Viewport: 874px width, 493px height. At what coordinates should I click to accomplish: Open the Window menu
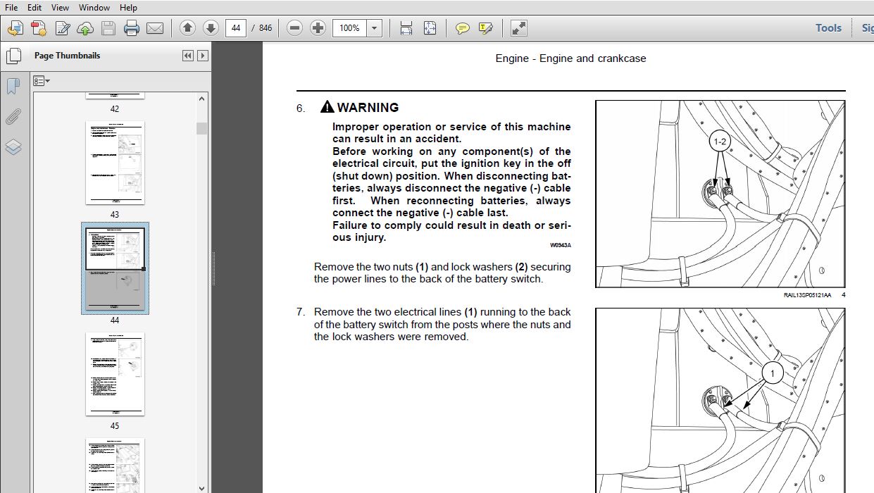[94, 8]
